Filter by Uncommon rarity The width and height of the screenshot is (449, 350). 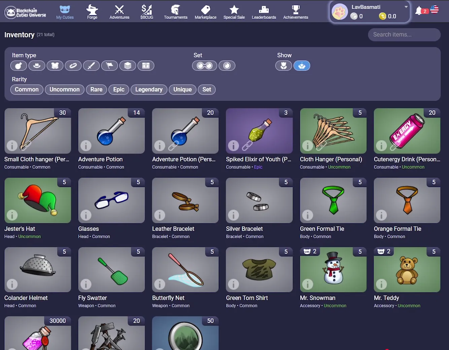tap(65, 90)
